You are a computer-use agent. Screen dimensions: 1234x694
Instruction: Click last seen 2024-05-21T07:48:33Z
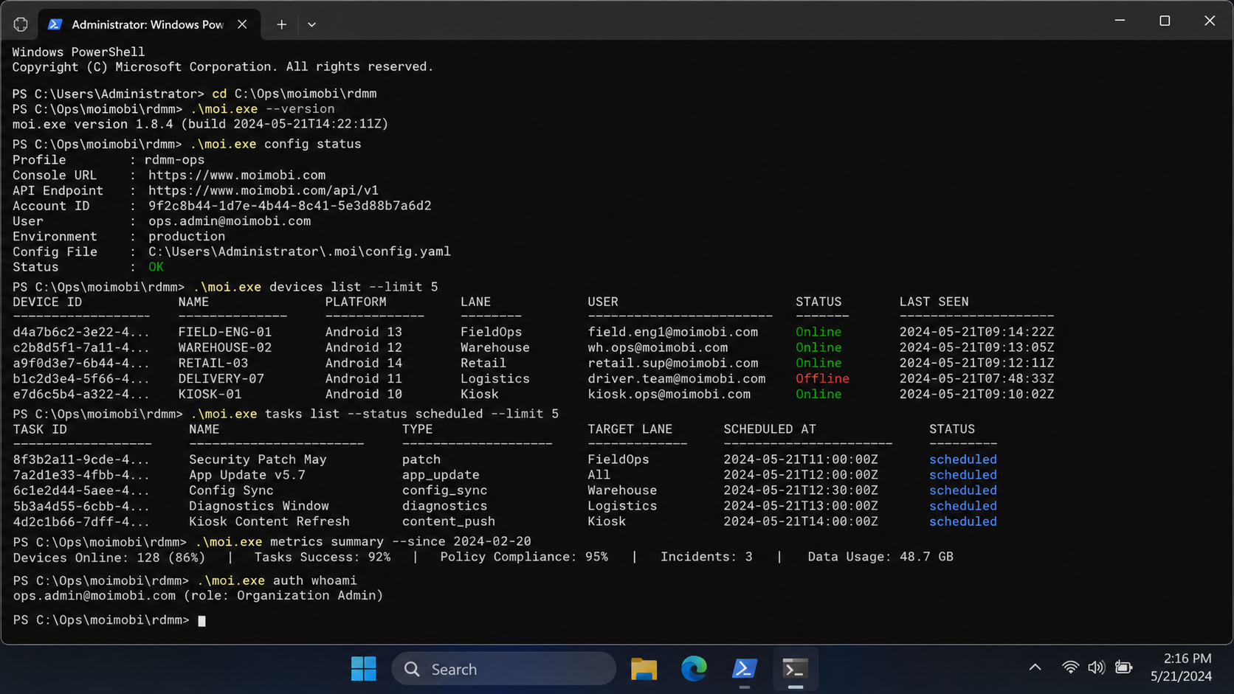[976, 379]
